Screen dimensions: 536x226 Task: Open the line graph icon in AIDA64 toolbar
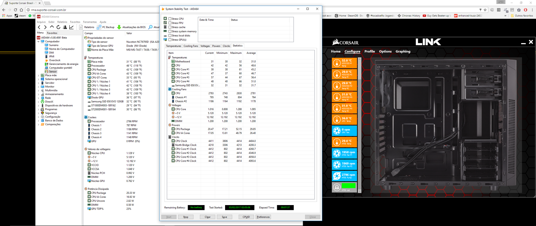(x=71, y=27)
